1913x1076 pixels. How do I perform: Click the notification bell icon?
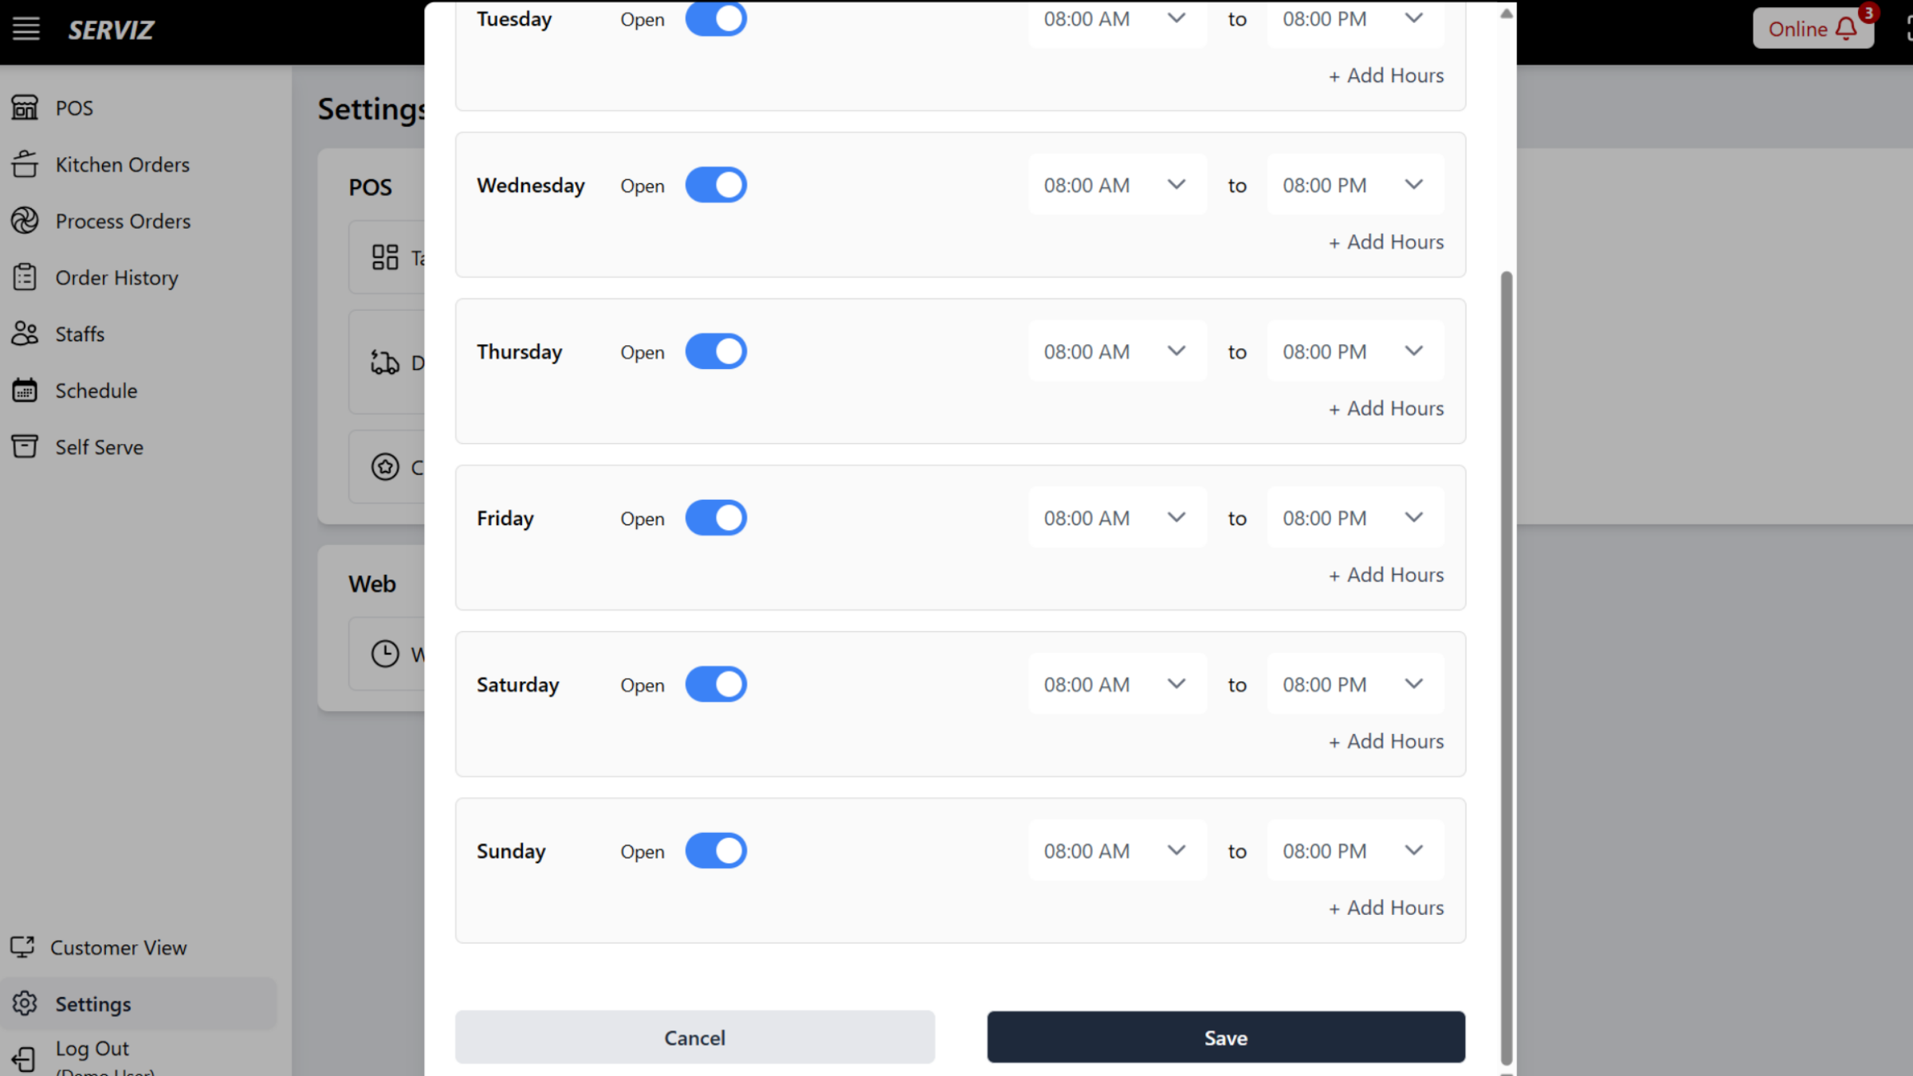[x=1846, y=29]
